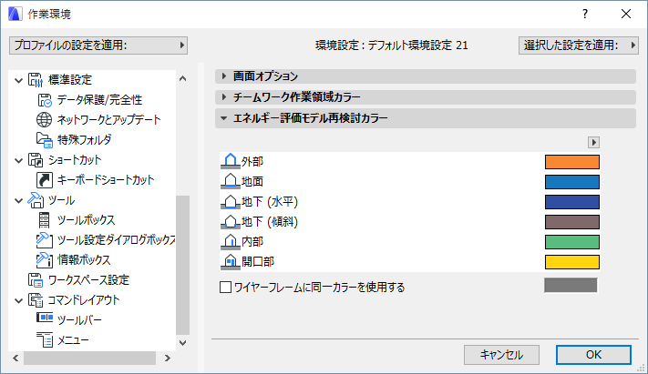Click the orange 外部 color swatch
648x374 pixels.
point(571,162)
